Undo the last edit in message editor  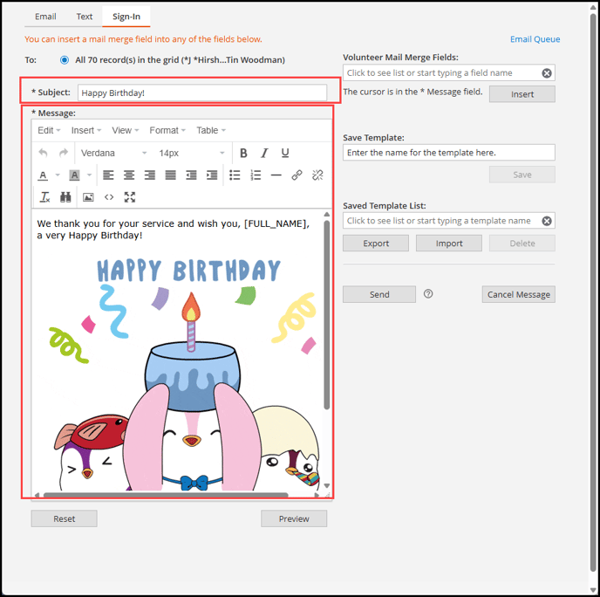pos(44,153)
